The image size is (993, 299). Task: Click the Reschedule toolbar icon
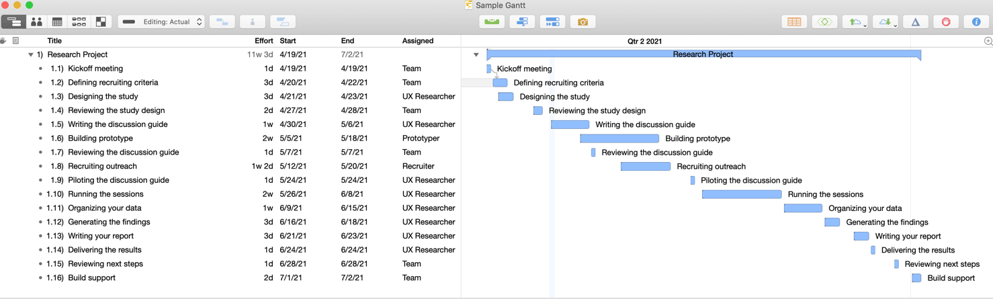(x=552, y=22)
